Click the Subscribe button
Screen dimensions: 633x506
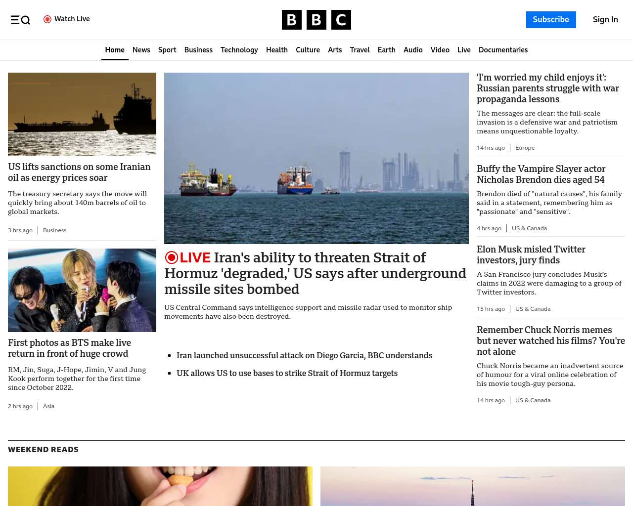[551, 20]
